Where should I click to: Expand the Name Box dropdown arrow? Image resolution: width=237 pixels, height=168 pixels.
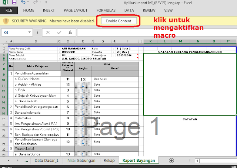click(x=30, y=32)
